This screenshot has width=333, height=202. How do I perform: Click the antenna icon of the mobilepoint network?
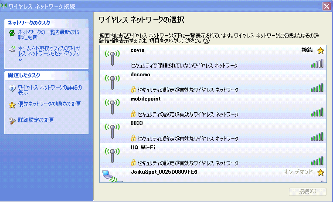pos(112,107)
